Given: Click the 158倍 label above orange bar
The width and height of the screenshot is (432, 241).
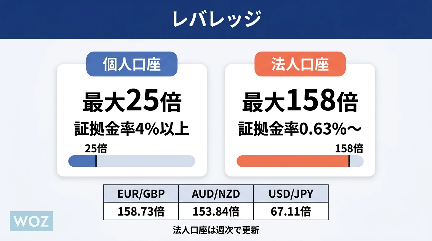Looking at the screenshot, I should [349, 148].
